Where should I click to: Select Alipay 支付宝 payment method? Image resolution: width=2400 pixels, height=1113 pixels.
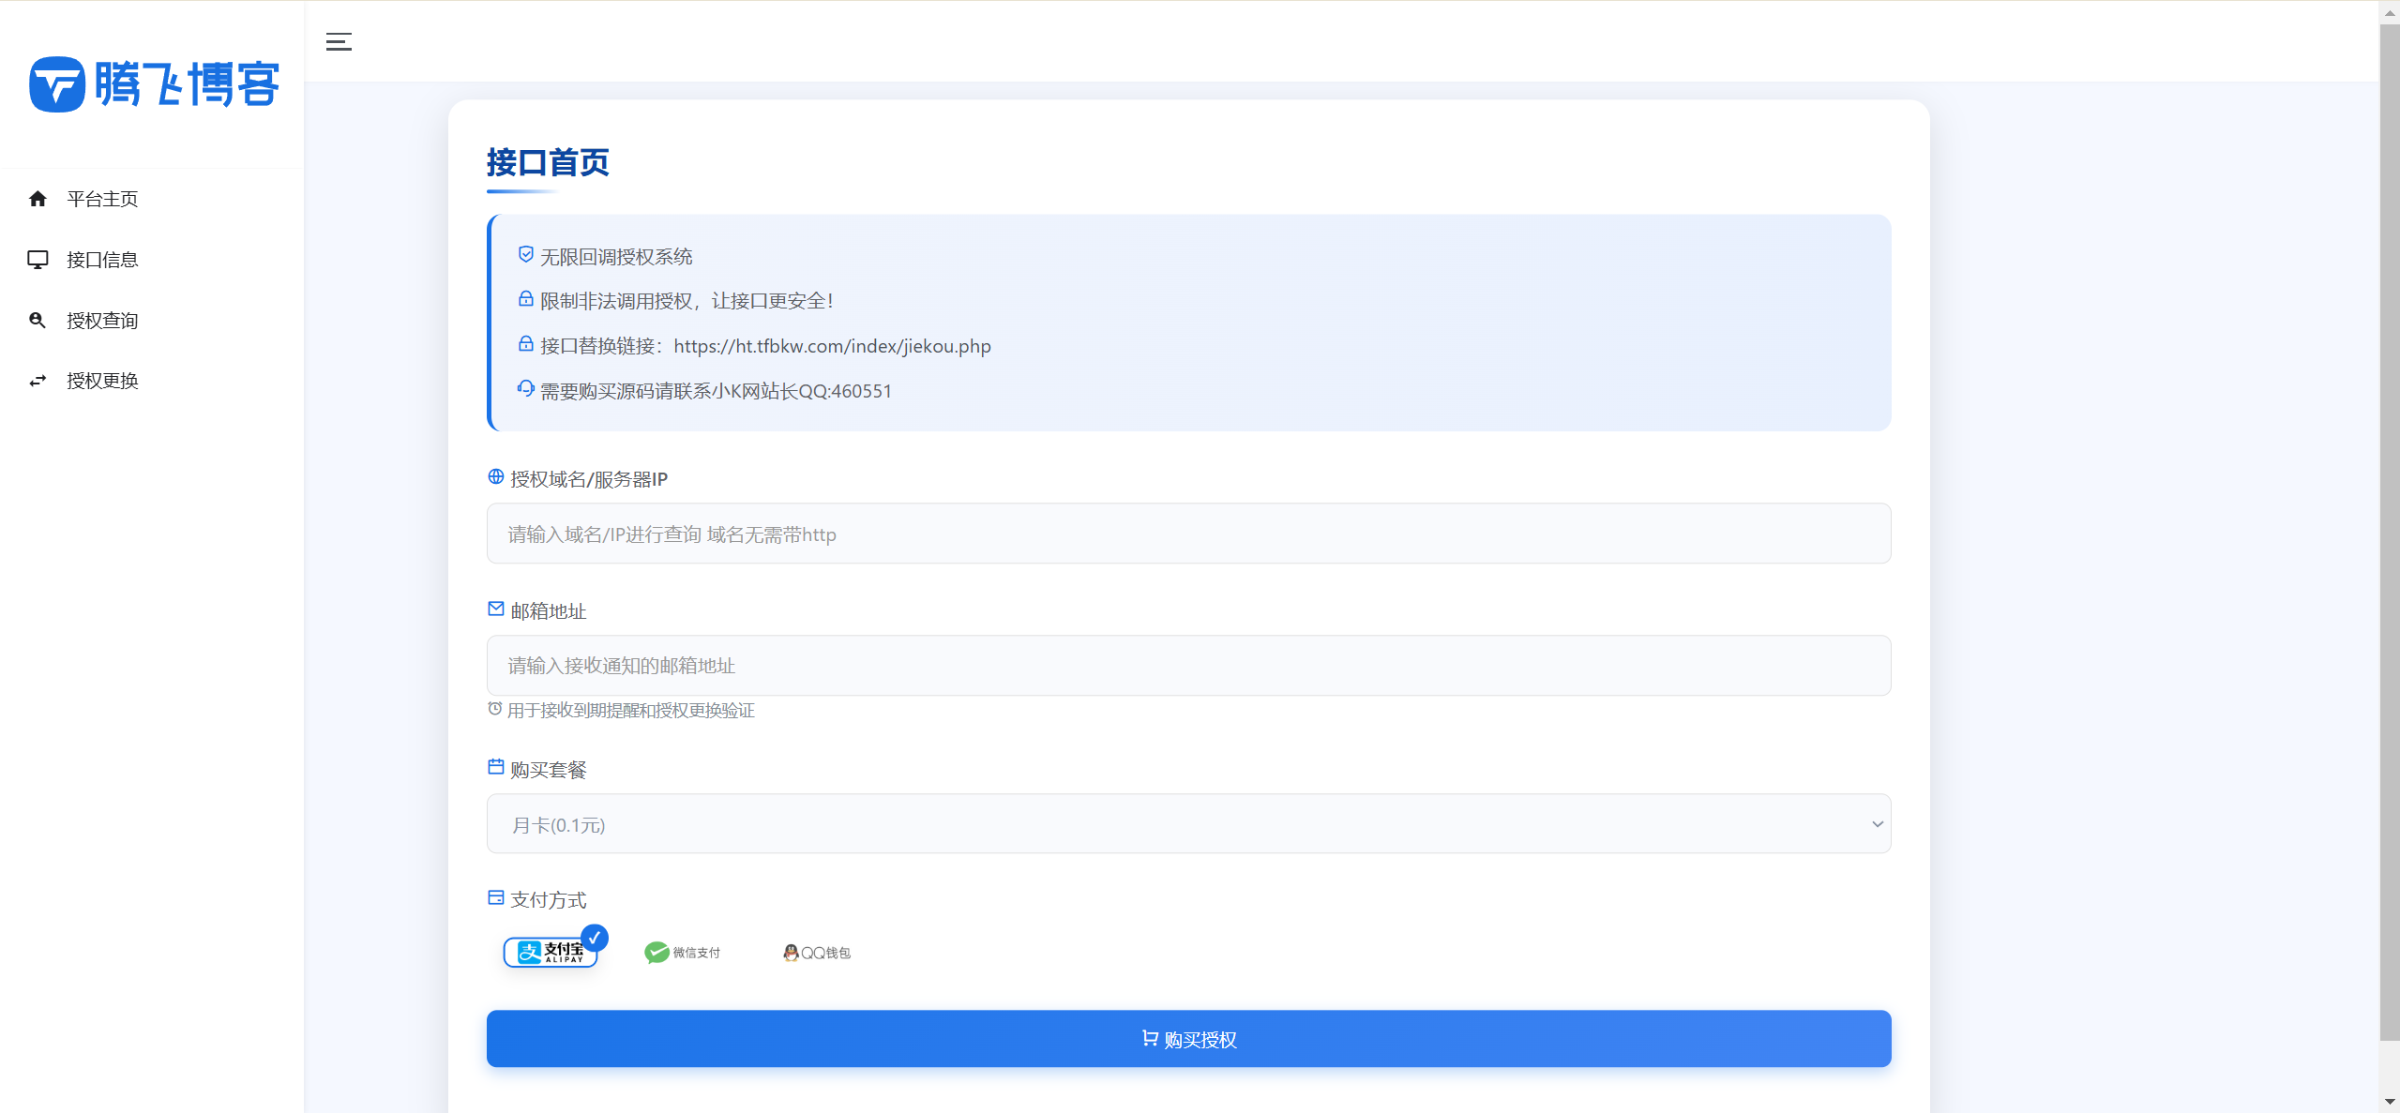pyautogui.click(x=551, y=953)
